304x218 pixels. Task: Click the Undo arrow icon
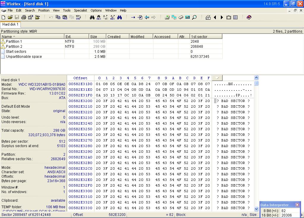pos(51,17)
